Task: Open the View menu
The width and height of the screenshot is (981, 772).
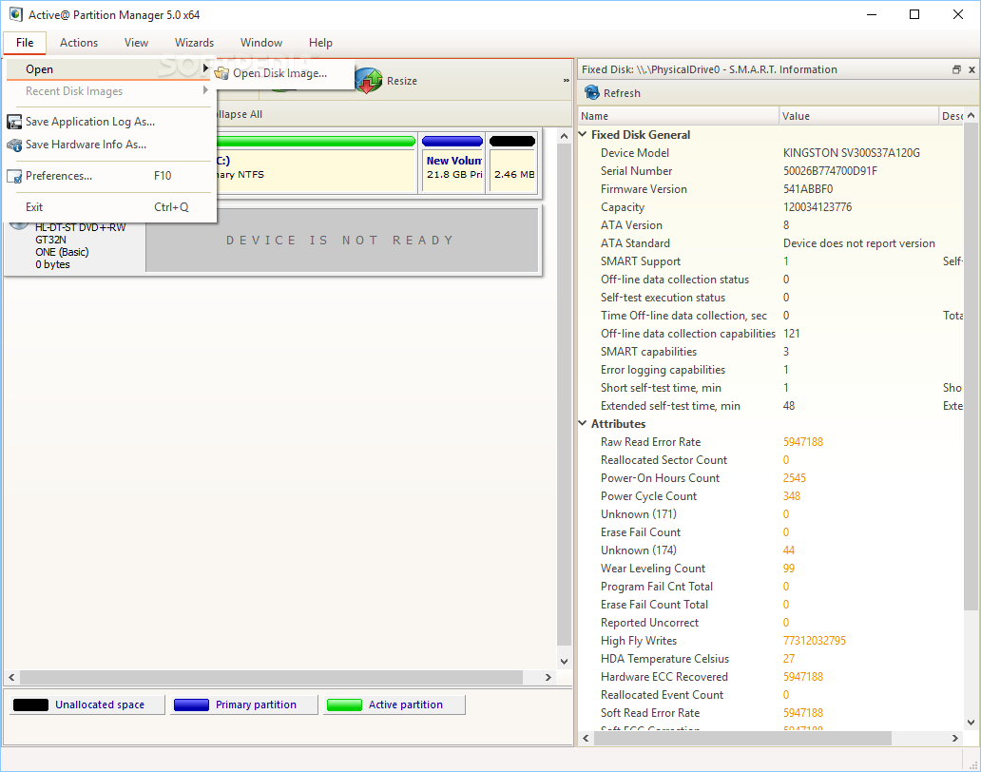Action: tap(136, 43)
